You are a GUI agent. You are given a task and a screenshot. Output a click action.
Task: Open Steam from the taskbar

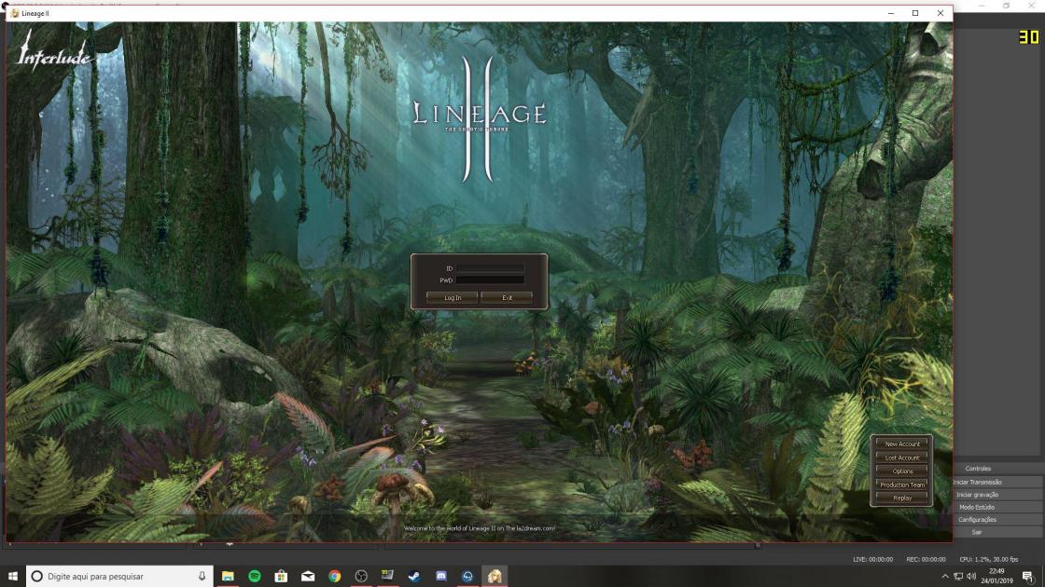point(414,577)
